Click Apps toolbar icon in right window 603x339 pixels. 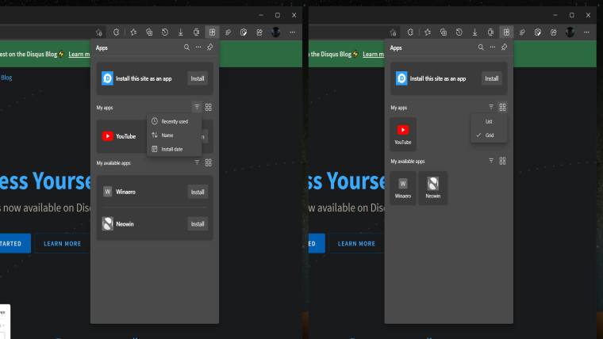[506, 32]
